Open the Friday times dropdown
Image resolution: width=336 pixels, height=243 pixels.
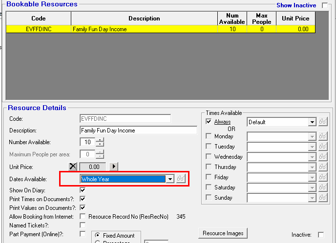(x=312, y=177)
